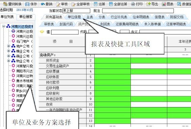Open the 分表 tab
The height and width of the screenshot is (129, 191).
[102, 17]
